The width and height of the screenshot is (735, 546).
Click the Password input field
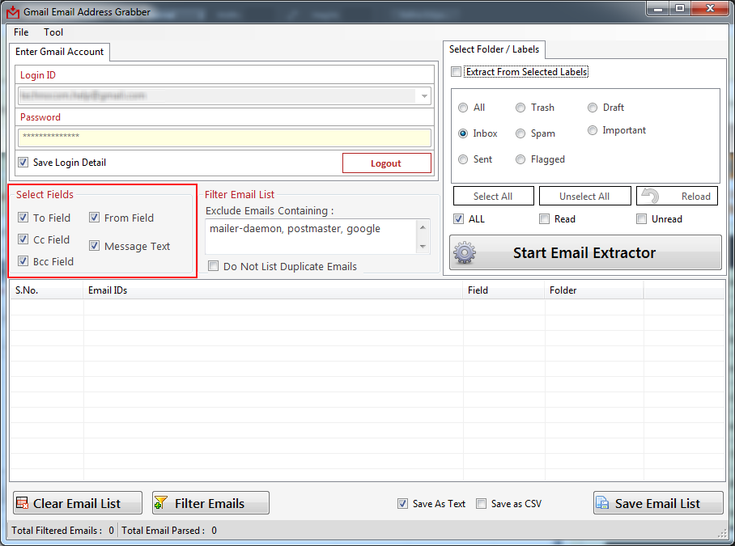click(224, 138)
